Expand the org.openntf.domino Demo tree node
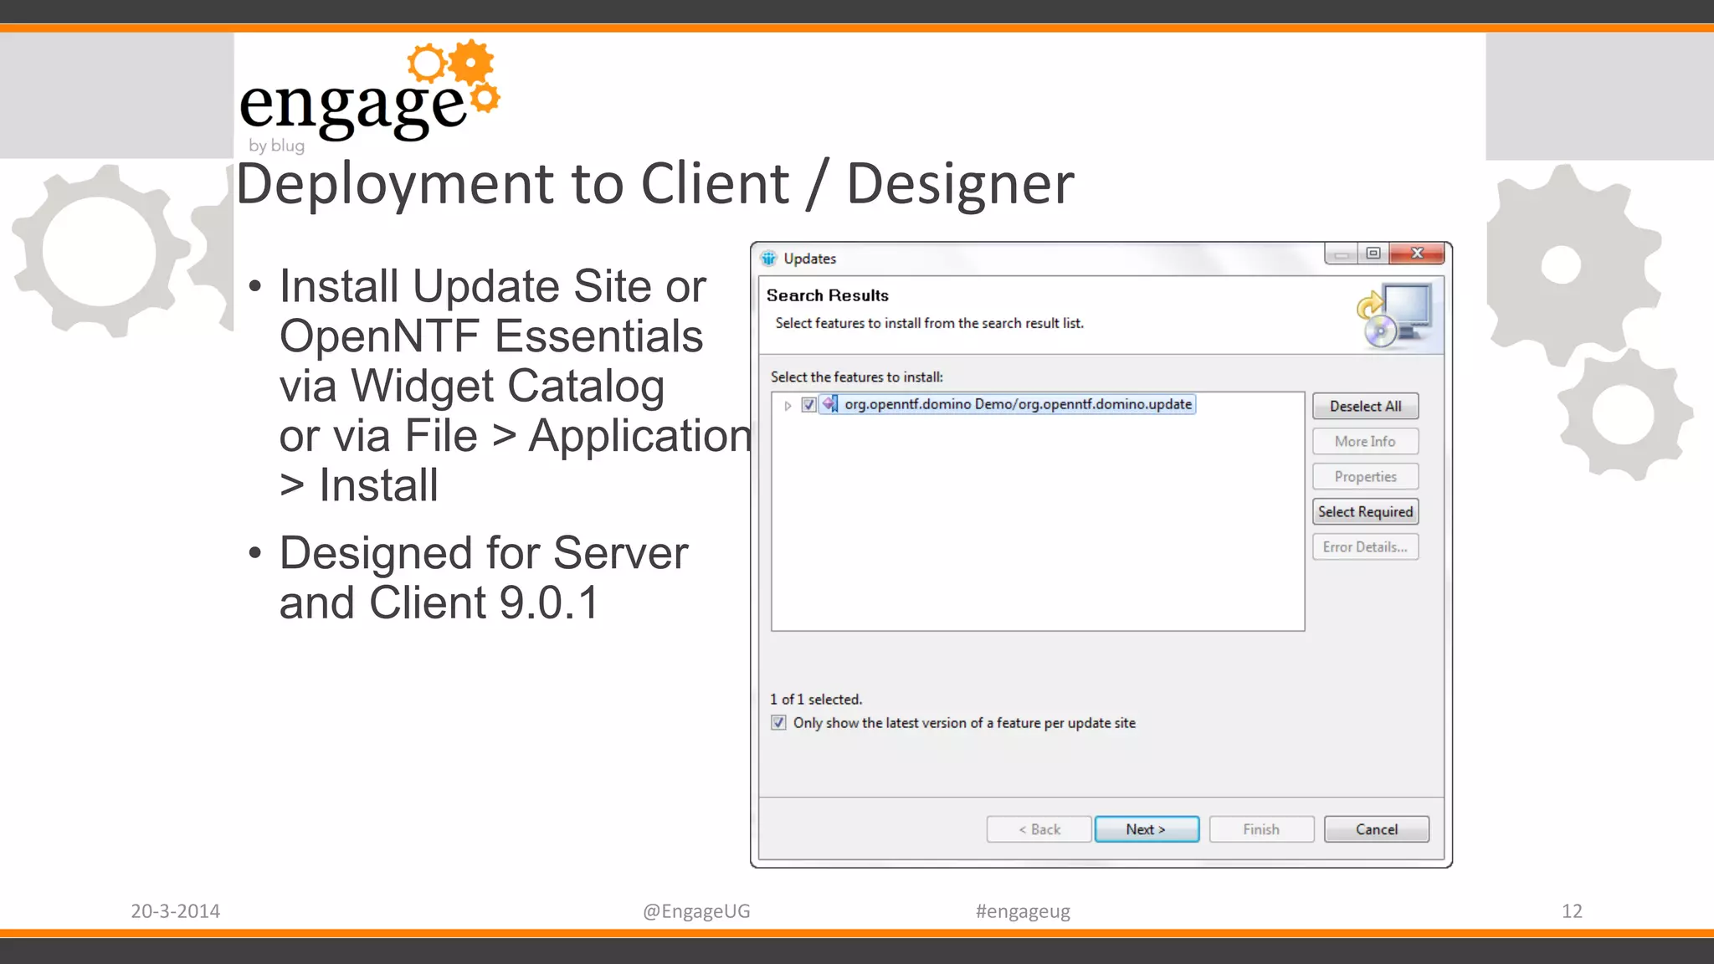Screen dimensions: 1714x964 tap(788, 406)
